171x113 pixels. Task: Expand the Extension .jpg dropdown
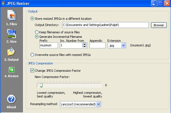[123, 45]
